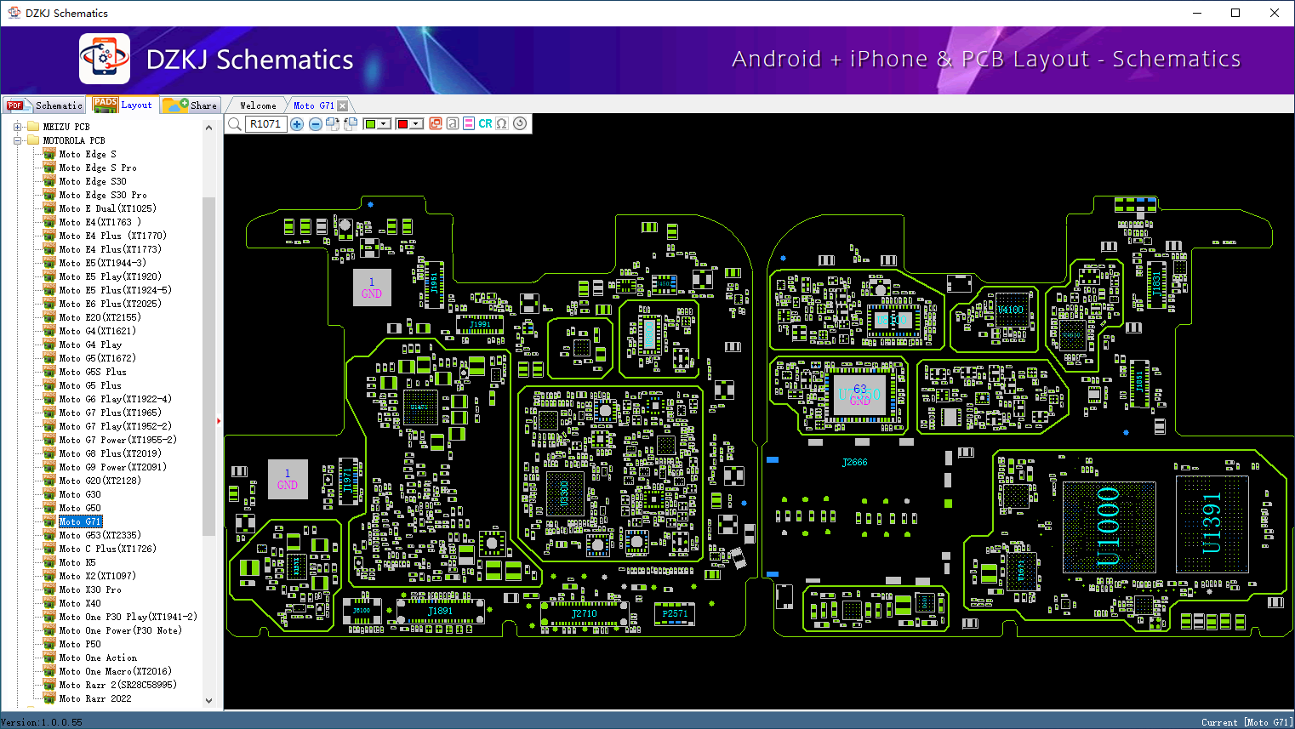
Task: Open Moto Edge S in the tree
Action: pos(88,154)
